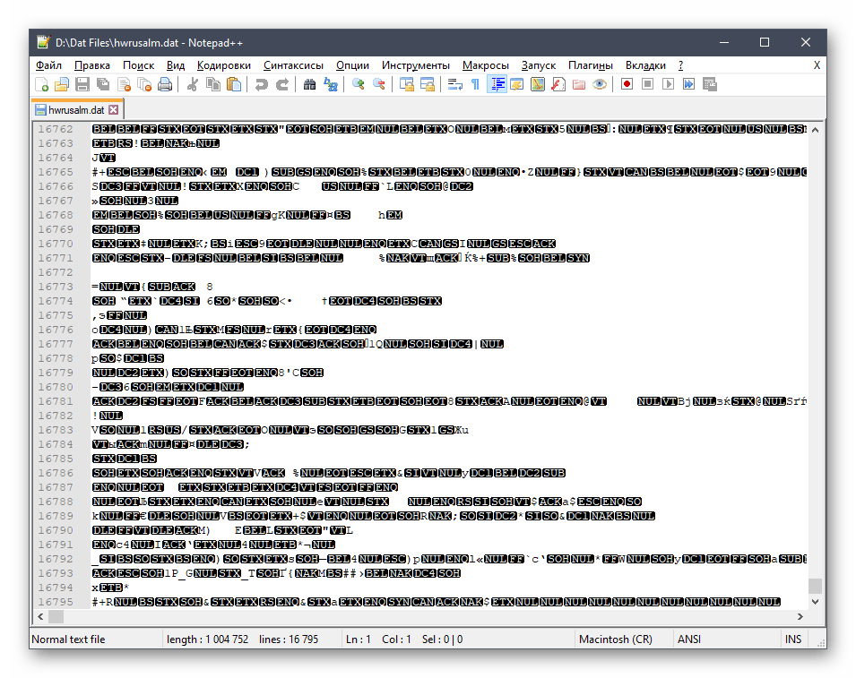Select the hwrusalm.dat document tab
Screen dimensions: 856x678
pyautogui.click(x=76, y=110)
